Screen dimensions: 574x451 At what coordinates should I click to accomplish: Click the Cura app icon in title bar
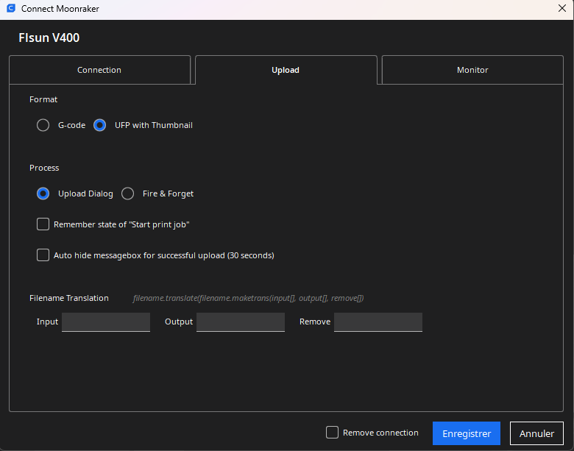(11, 8)
